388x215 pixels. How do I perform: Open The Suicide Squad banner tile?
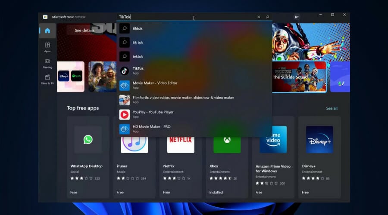click(x=299, y=77)
